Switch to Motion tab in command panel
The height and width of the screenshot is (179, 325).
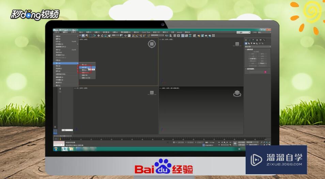point(257,40)
